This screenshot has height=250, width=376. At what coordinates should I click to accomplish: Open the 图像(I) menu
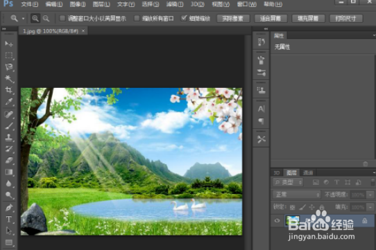[78, 4]
